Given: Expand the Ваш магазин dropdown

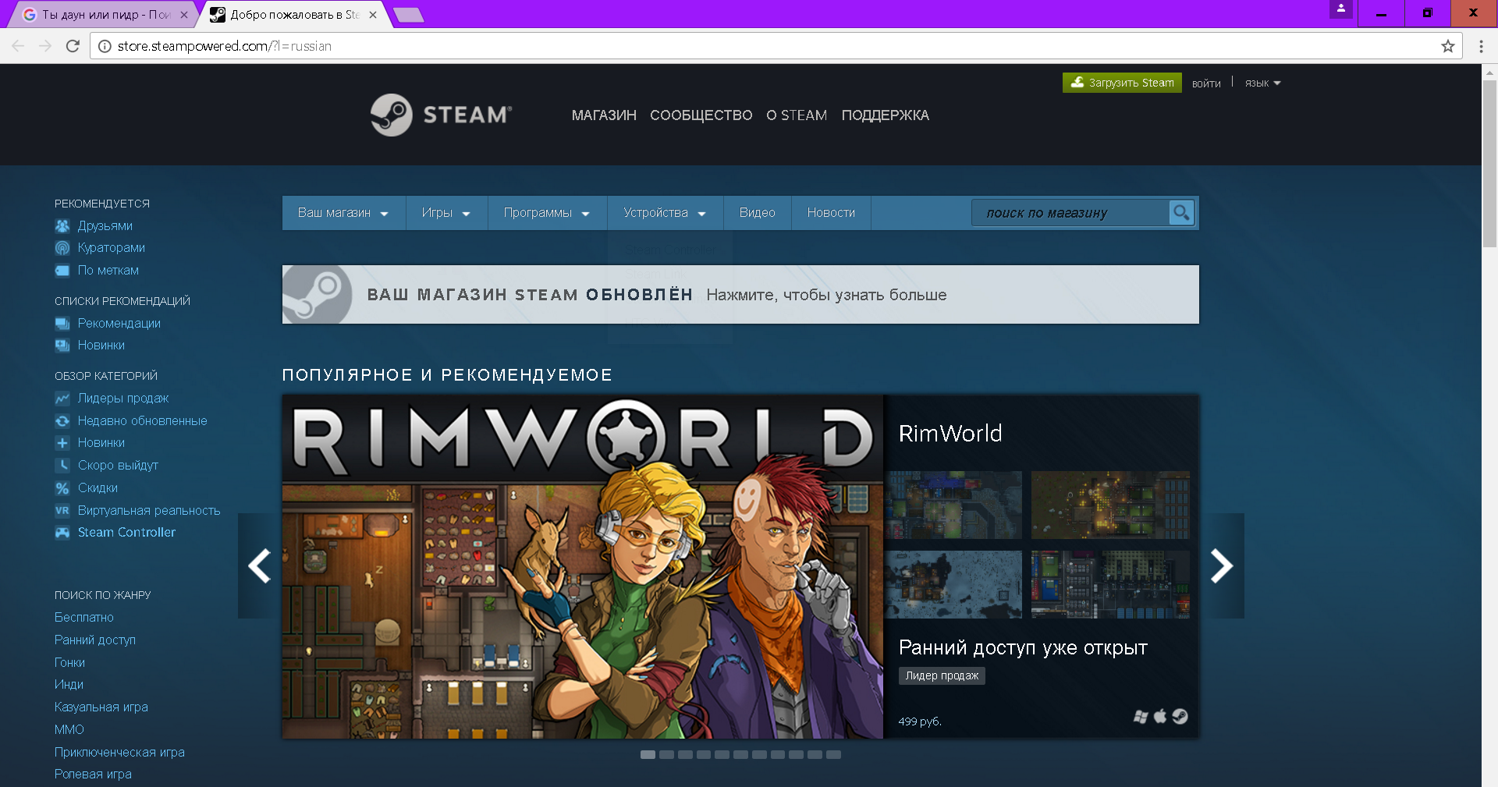Looking at the screenshot, I should pyautogui.click(x=343, y=213).
